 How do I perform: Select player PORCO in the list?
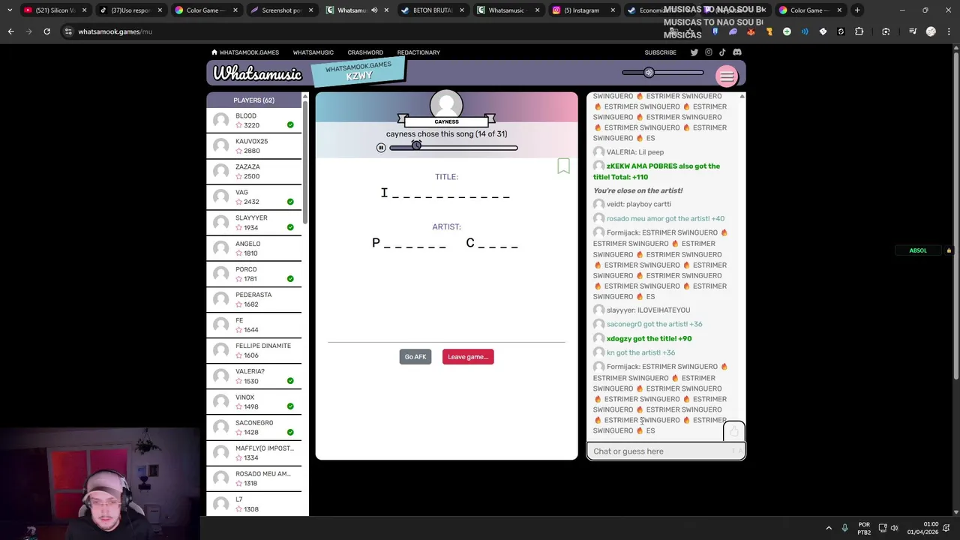click(x=254, y=273)
